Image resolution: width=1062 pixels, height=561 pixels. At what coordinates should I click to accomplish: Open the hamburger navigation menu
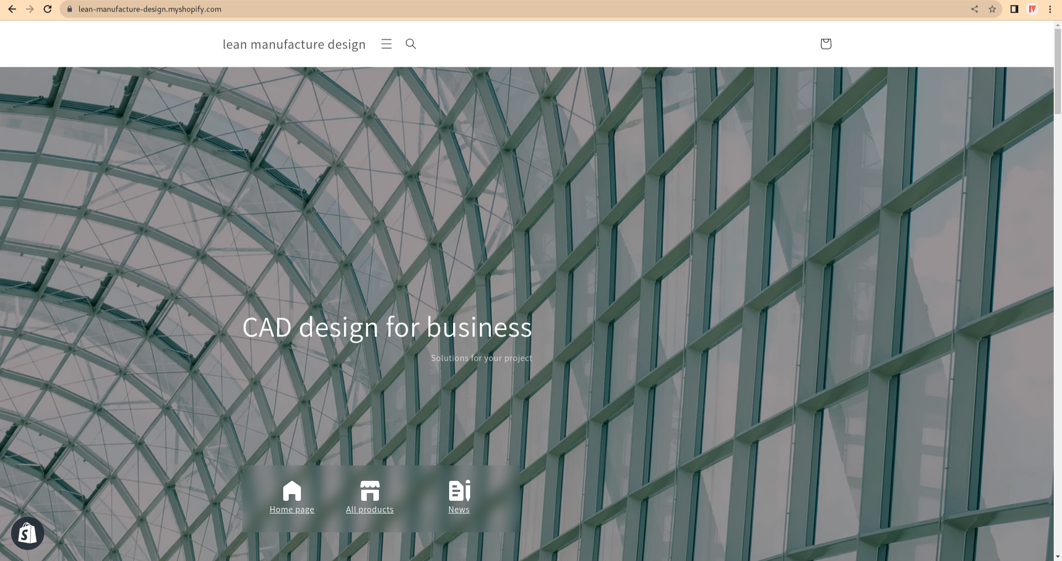tap(386, 44)
